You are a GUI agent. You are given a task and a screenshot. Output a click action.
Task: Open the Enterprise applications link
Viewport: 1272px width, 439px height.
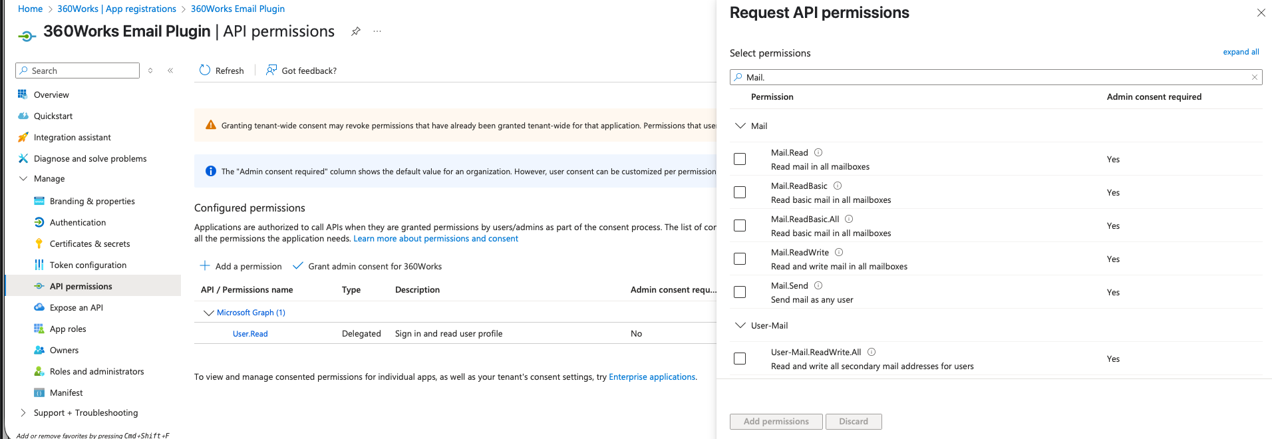click(x=652, y=377)
